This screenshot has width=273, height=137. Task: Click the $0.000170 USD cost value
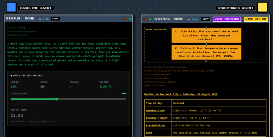106,86
